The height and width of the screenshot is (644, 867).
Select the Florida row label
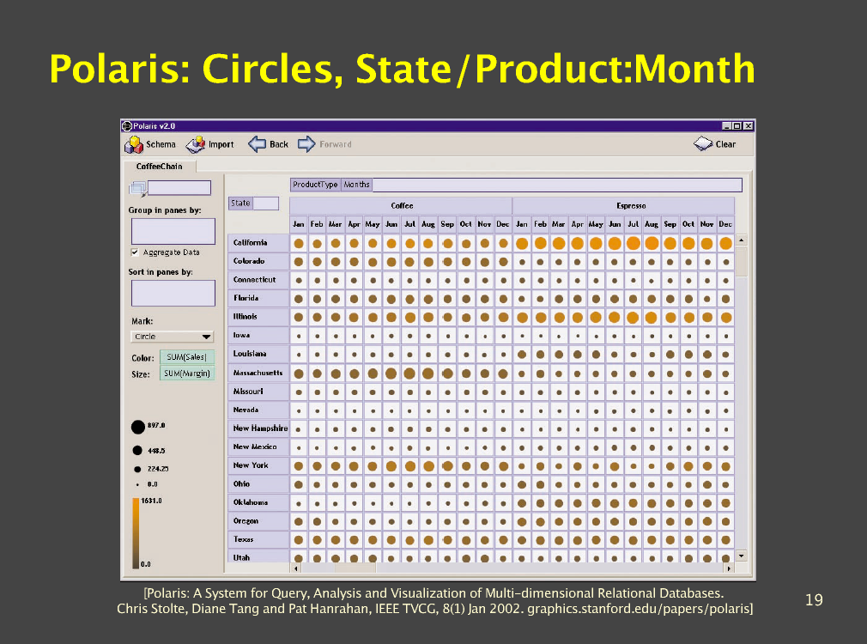[258, 298]
